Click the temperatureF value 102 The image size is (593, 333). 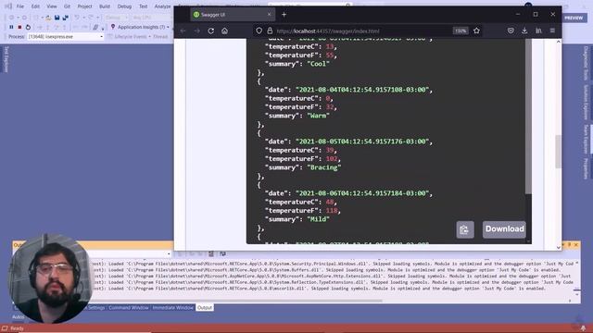(x=332, y=158)
